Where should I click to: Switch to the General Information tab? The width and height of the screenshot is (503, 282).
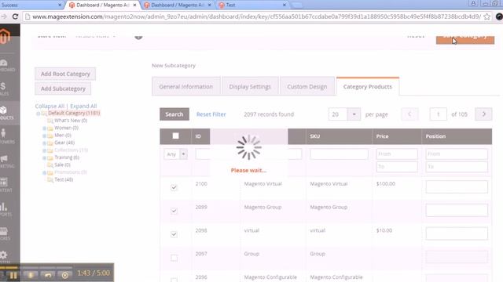point(186,86)
